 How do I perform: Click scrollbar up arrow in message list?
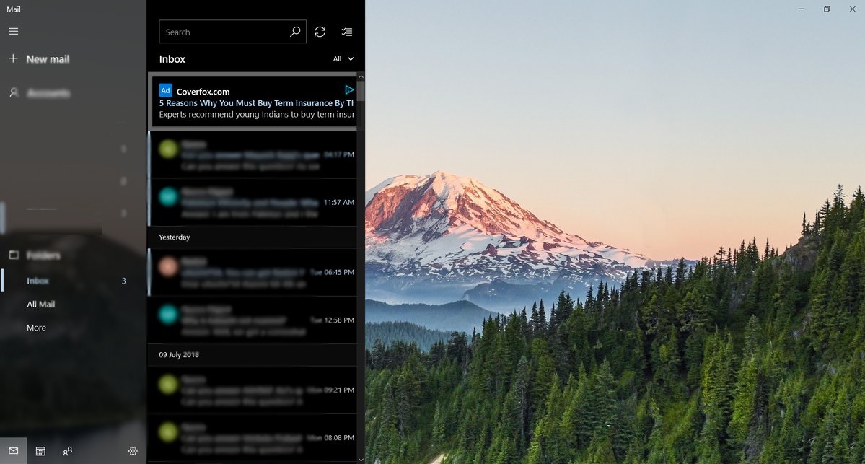[x=361, y=76]
